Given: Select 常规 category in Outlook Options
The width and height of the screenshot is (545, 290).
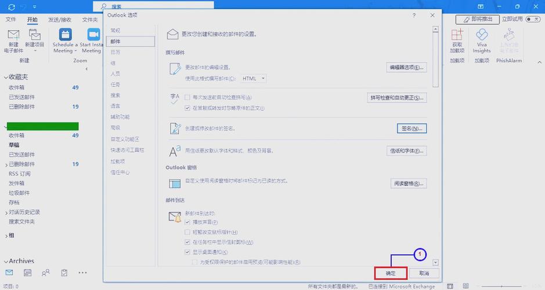Looking at the screenshot, I should tap(131, 30).
